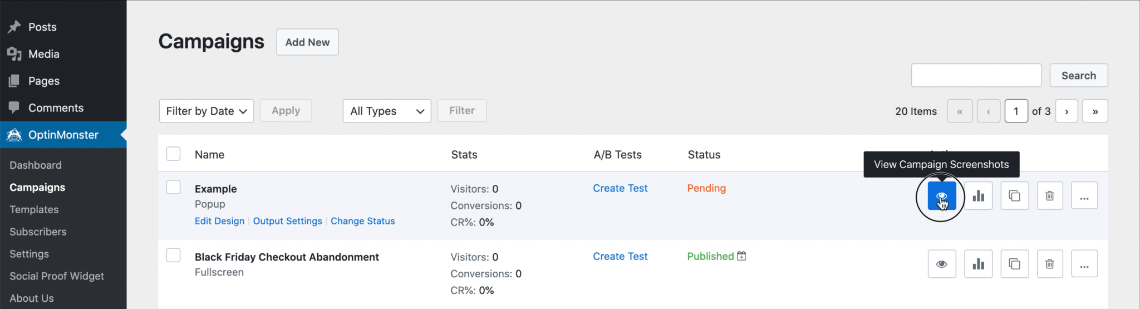Image resolution: width=1140 pixels, height=309 pixels.
Task: Click the Filter button
Action: coord(462,111)
